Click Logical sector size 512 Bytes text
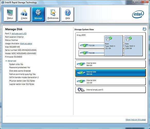150x129 pixels. (x=22, y=84)
